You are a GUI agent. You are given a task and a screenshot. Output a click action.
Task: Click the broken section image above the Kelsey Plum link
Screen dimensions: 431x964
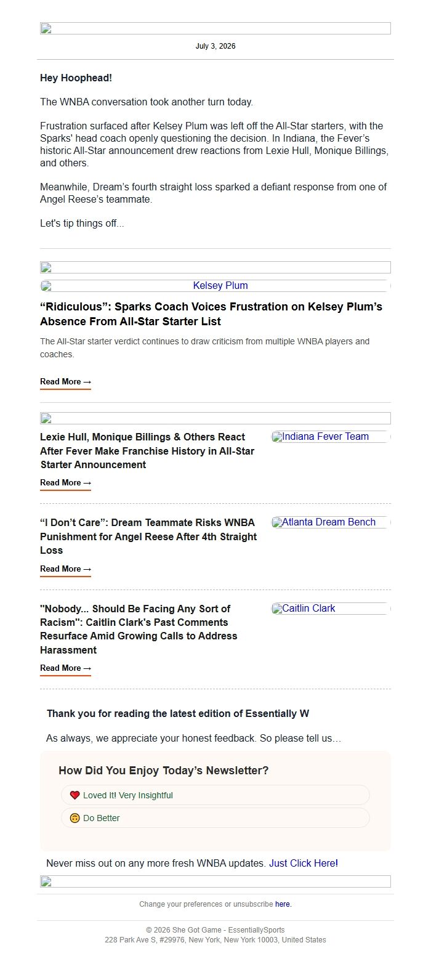coord(216,267)
